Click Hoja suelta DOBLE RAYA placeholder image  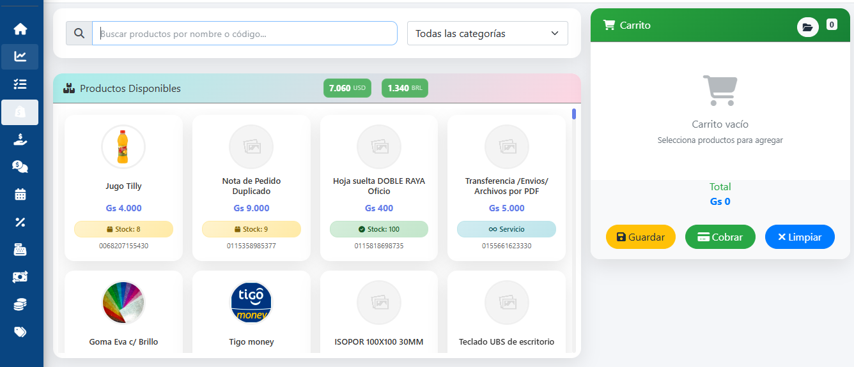(x=379, y=147)
